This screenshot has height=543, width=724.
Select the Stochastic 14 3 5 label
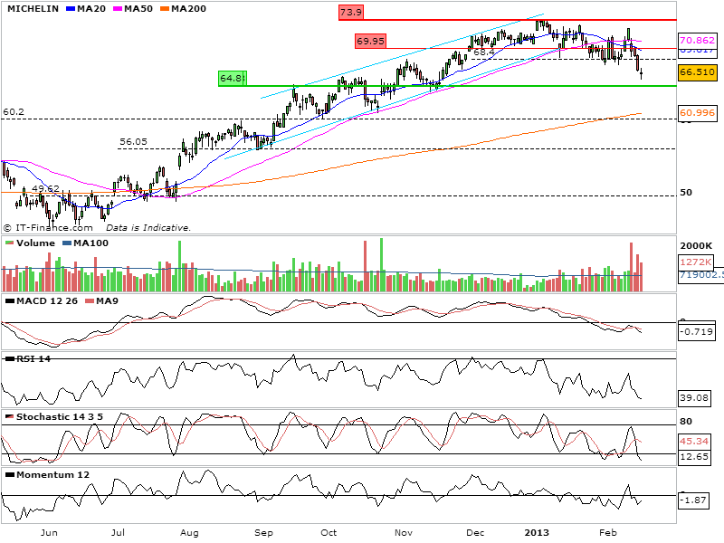[x=60, y=417]
